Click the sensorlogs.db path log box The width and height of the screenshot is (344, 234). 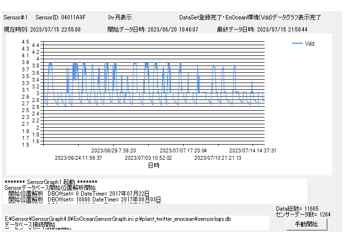click(136, 222)
